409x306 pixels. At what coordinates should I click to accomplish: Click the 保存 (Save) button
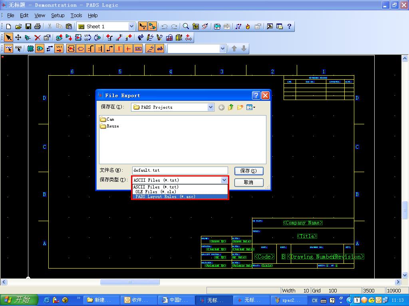(x=248, y=171)
